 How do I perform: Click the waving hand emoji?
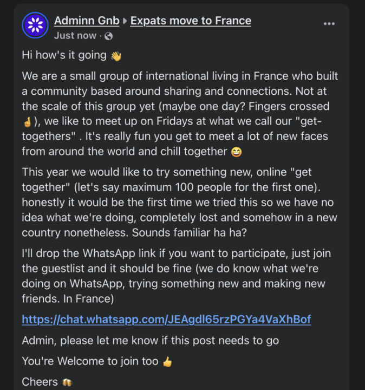pyautogui.click(x=116, y=56)
